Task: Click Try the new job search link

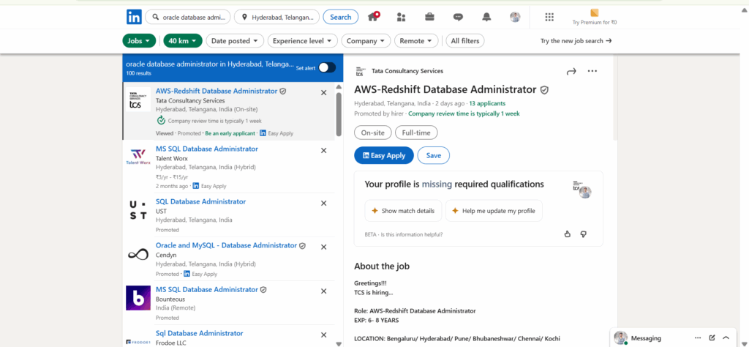Action: tap(576, 41)
